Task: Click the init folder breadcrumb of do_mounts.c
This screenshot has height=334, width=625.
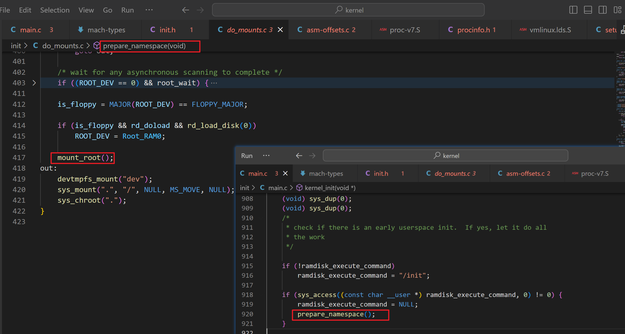Action: click(x=16, y=46)
